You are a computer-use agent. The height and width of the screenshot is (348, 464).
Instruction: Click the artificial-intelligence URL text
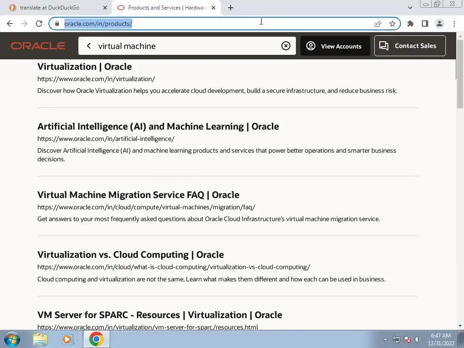pyautogui.click(x=106, y=139)
